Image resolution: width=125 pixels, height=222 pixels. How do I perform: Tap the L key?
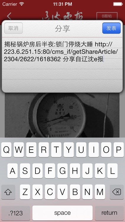(112, 171)
